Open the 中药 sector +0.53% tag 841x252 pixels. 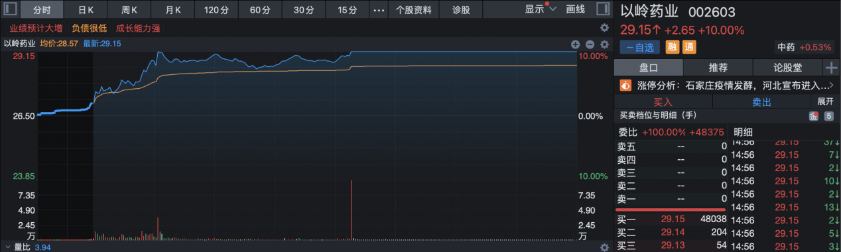[805, 47]
